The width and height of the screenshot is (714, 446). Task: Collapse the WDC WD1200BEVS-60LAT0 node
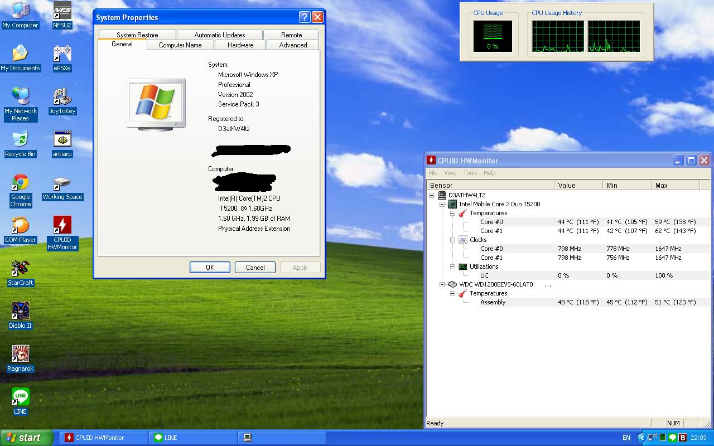tap(442, 284)
